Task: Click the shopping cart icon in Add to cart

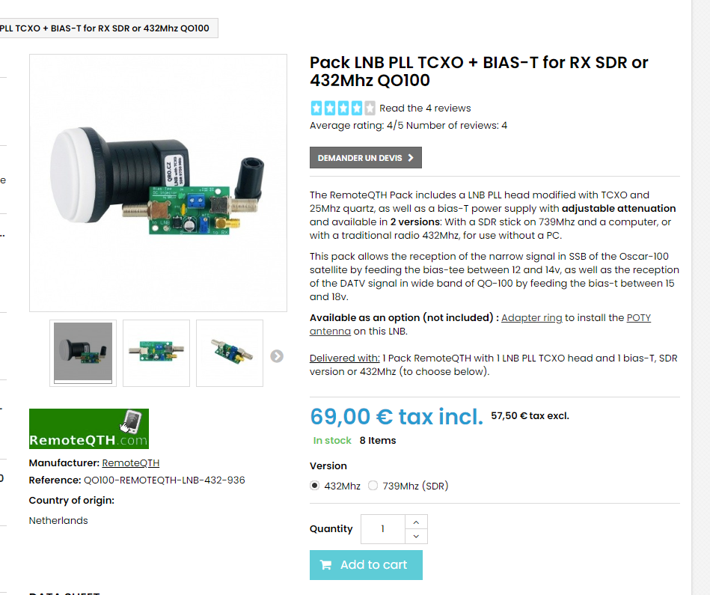Action: 325,564
